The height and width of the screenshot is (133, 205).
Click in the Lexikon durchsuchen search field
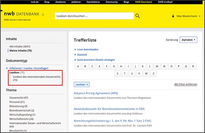tap(94, 16)
